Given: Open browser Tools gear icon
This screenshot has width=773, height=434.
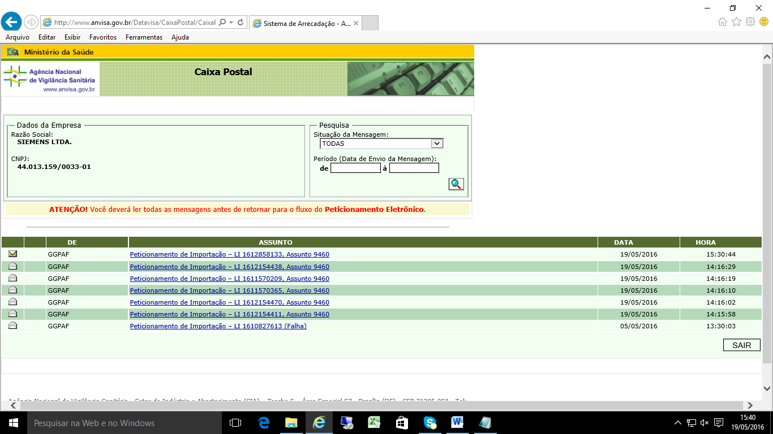Looking at the screenshot, I should (750, 22).
